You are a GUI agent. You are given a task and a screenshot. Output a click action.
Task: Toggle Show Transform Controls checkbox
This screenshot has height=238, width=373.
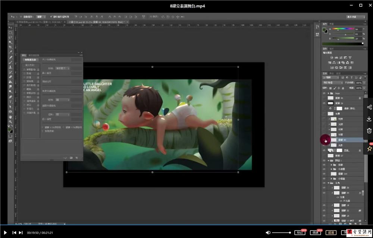pos(51,17)
